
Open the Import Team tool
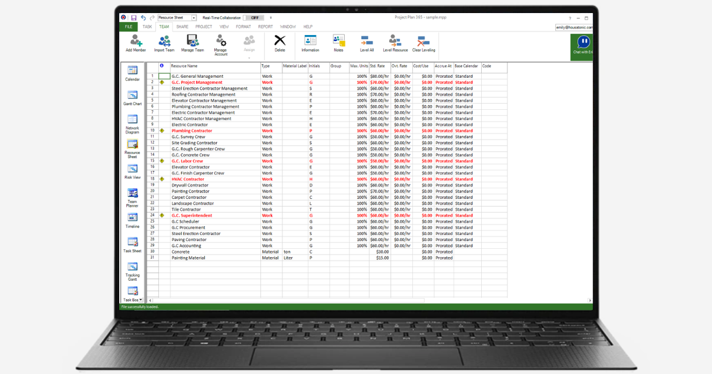pos(164,40)
